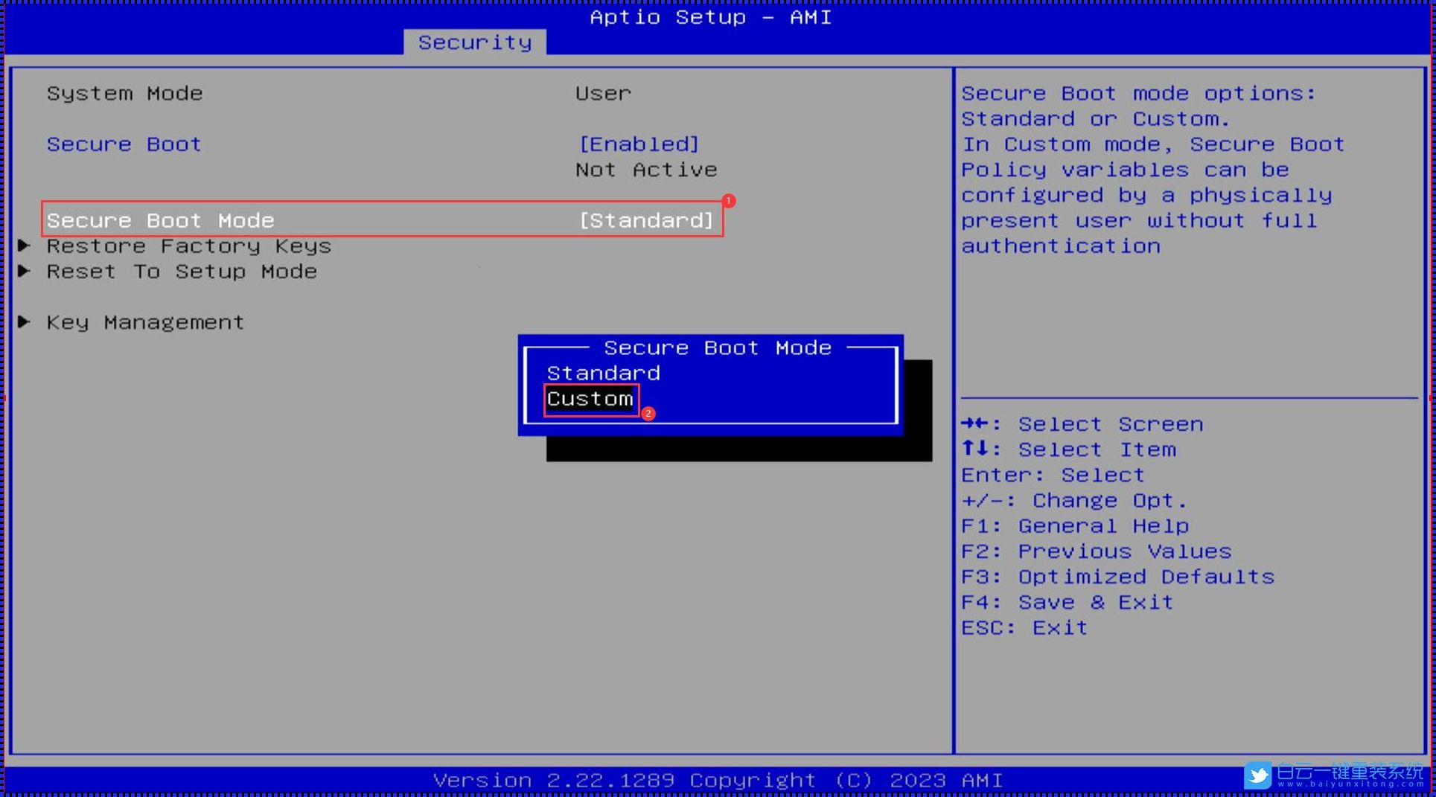
Task: Select the Security tab
Action: pyautogui.click(x=475, y=42)
